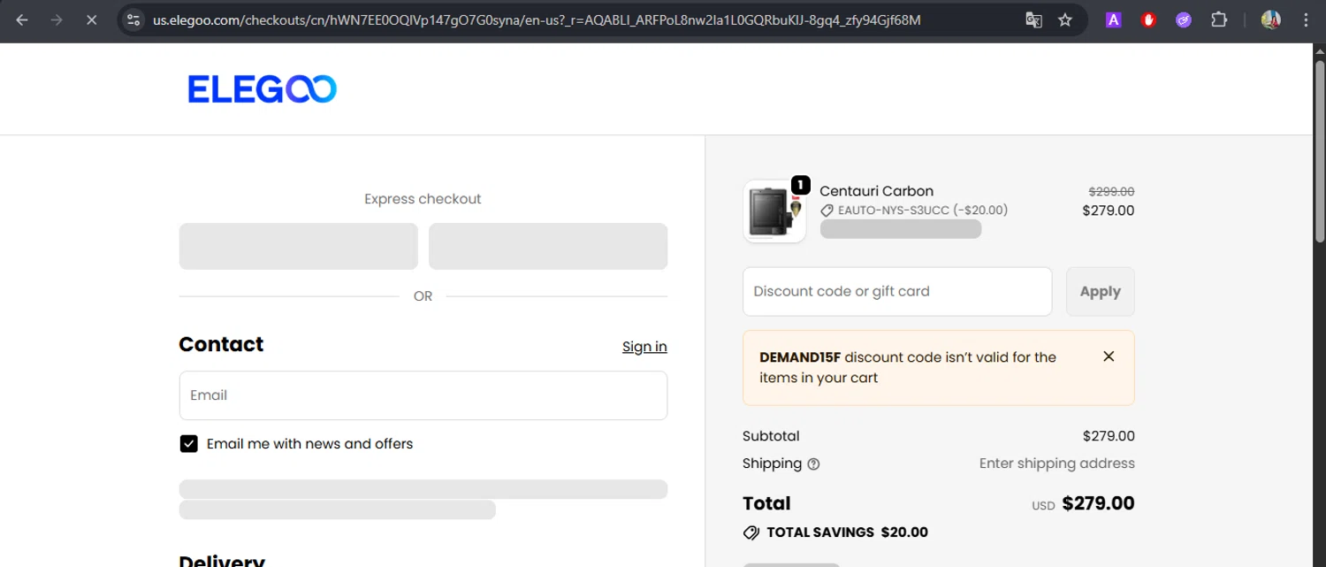Focus the Discount code or gift card field
Image resolution: width=1326 pixels, height=567 pixels.
coord(897,292)
